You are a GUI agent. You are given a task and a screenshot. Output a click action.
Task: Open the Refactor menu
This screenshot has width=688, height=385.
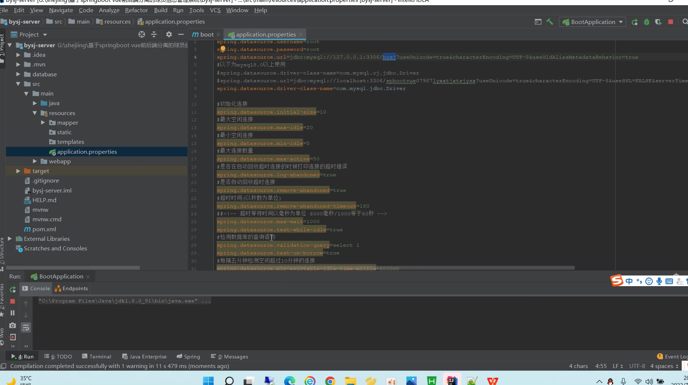[136, 10]
